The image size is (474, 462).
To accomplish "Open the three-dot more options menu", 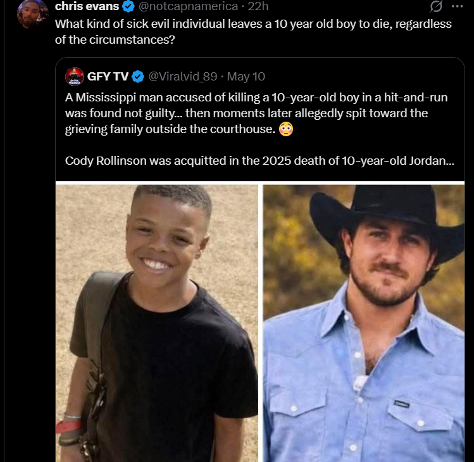I will pos(457,6).
